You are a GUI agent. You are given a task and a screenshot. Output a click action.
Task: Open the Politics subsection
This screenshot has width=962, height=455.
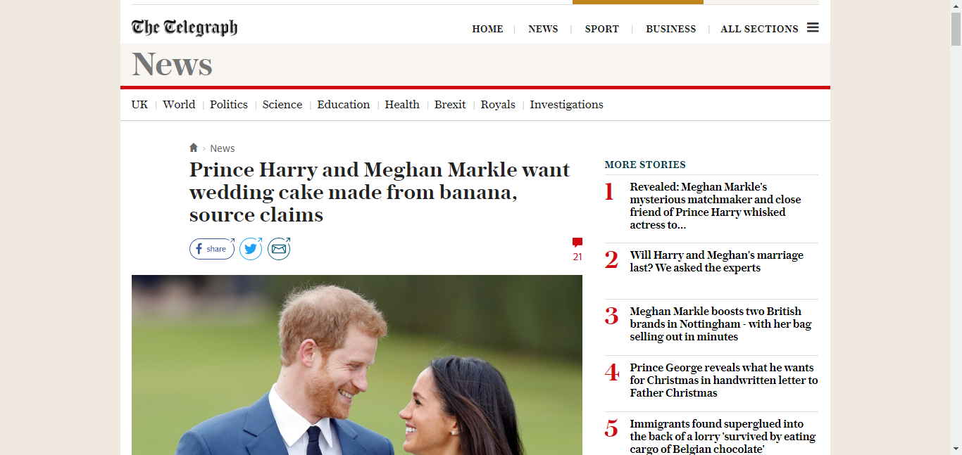tap(229, 105)
